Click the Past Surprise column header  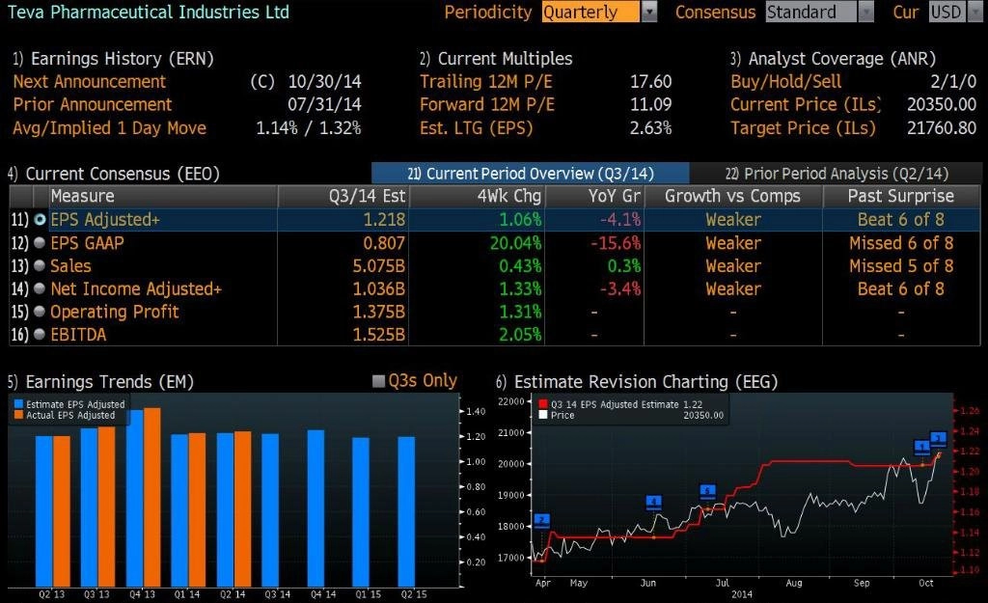pyautogui.click(x=901, y=196)
